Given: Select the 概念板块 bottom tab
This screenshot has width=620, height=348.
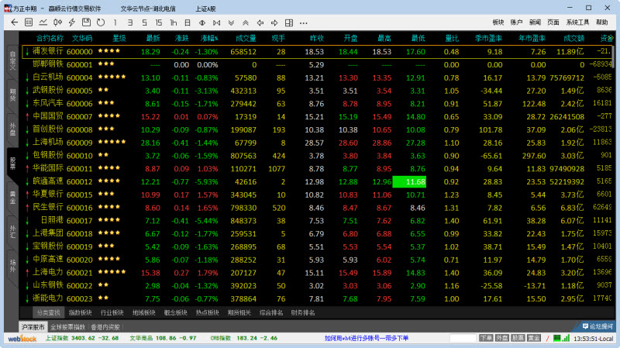Looking at the screenshot, I should (x=176, y=312).
